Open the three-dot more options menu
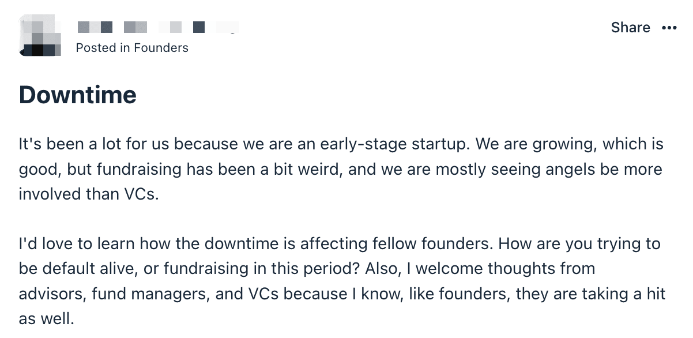This screenshot has width=693, height=338. click(669, 28)
